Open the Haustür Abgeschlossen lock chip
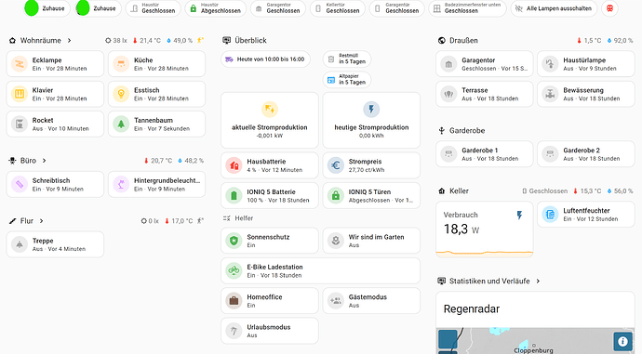The image size is (642, 354). [x=215, y=8]
